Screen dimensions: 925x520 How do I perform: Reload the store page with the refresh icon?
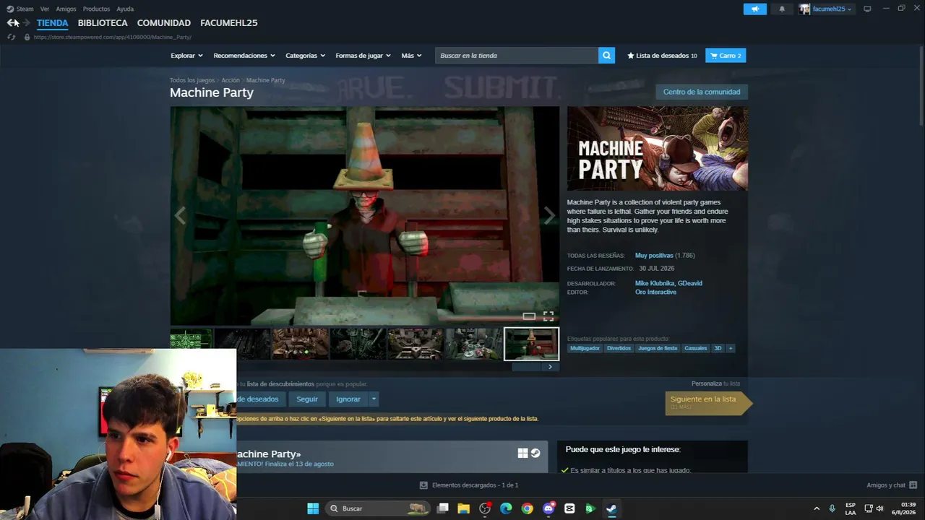click(x=11, y=37)
